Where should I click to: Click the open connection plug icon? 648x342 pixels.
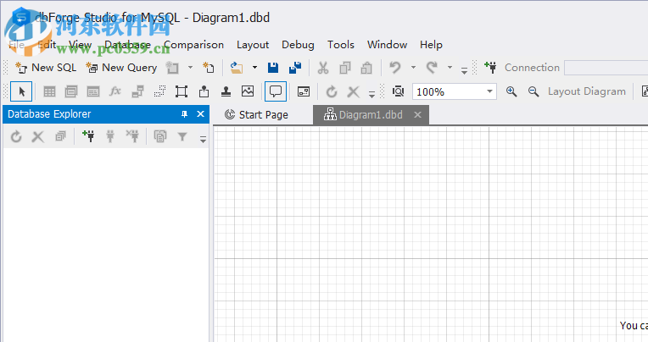coord(110,136)
